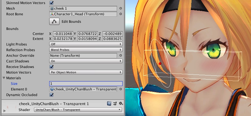Open the material preset selector icon

tap(115, 104)
